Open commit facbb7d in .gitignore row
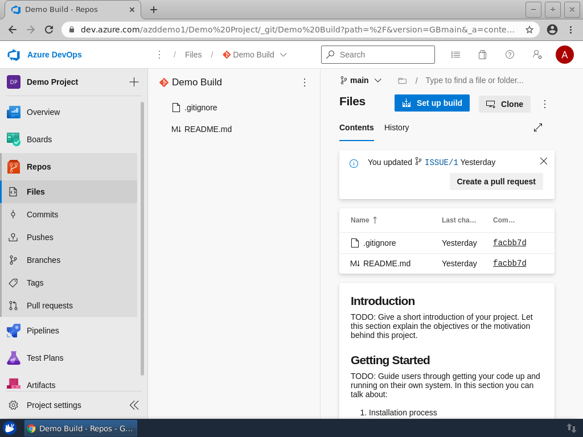The image size is (583, 437). tap(510, 242)
